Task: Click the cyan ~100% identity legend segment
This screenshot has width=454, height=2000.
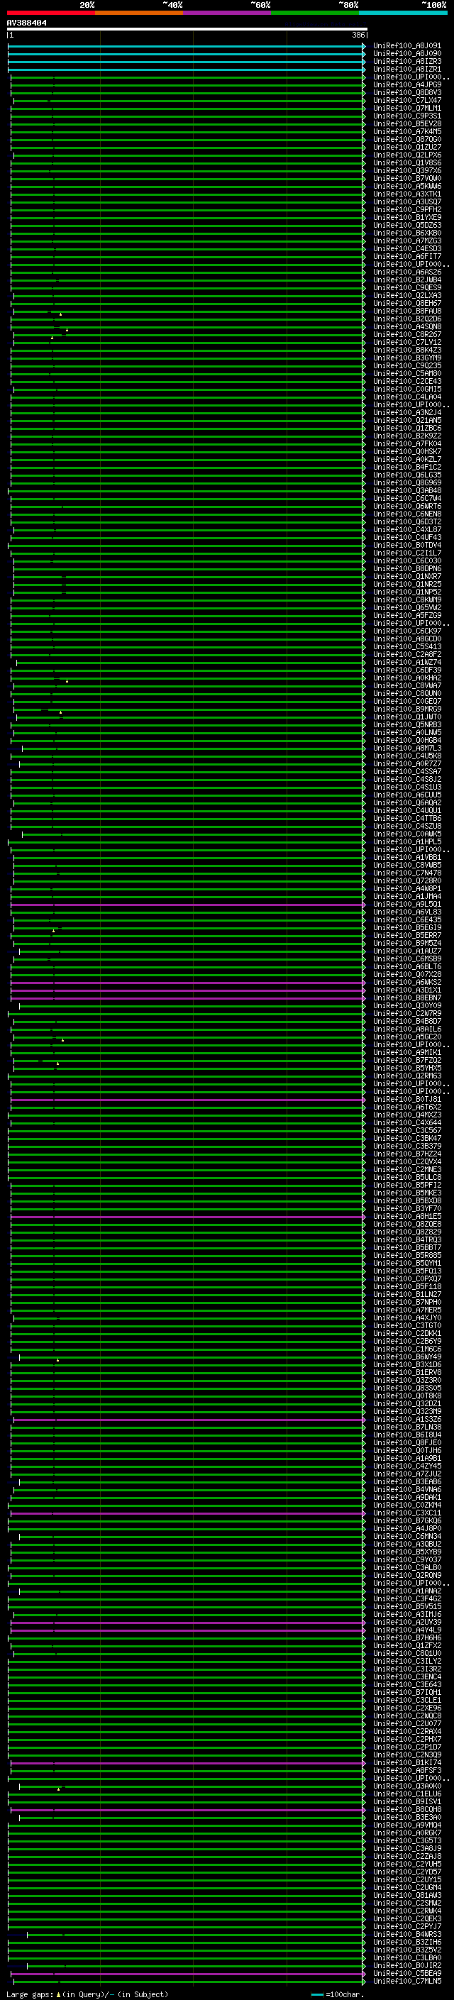Action: (403, 13)
